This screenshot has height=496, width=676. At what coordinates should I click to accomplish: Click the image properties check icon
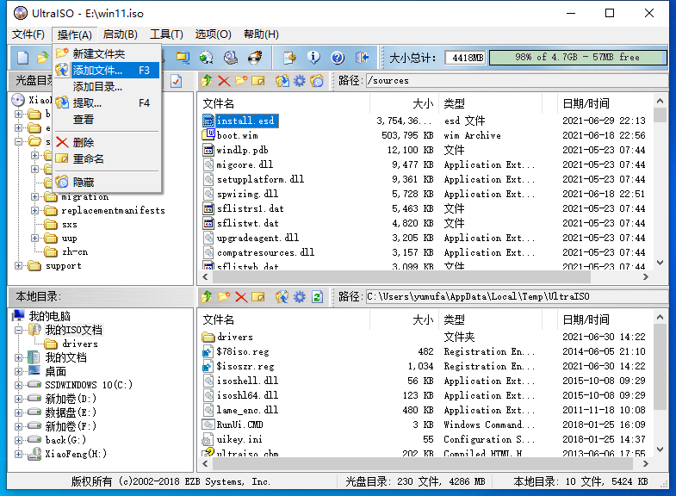coord(176,81)
